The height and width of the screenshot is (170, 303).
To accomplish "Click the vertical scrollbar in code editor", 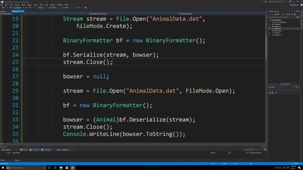I will click(266, 79).
